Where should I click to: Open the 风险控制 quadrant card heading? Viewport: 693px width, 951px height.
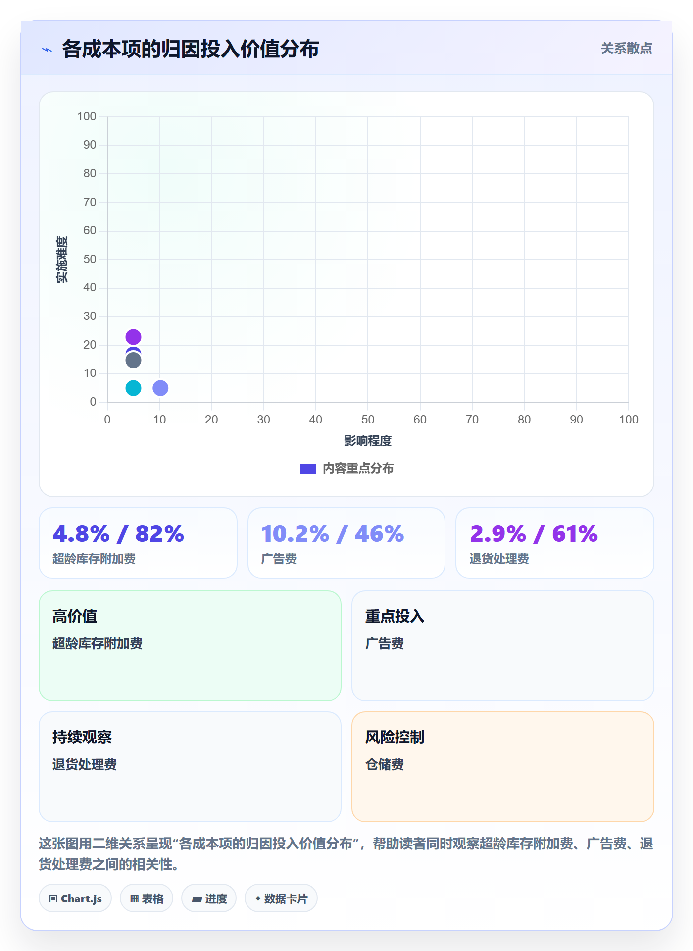(x=395, y=737)
